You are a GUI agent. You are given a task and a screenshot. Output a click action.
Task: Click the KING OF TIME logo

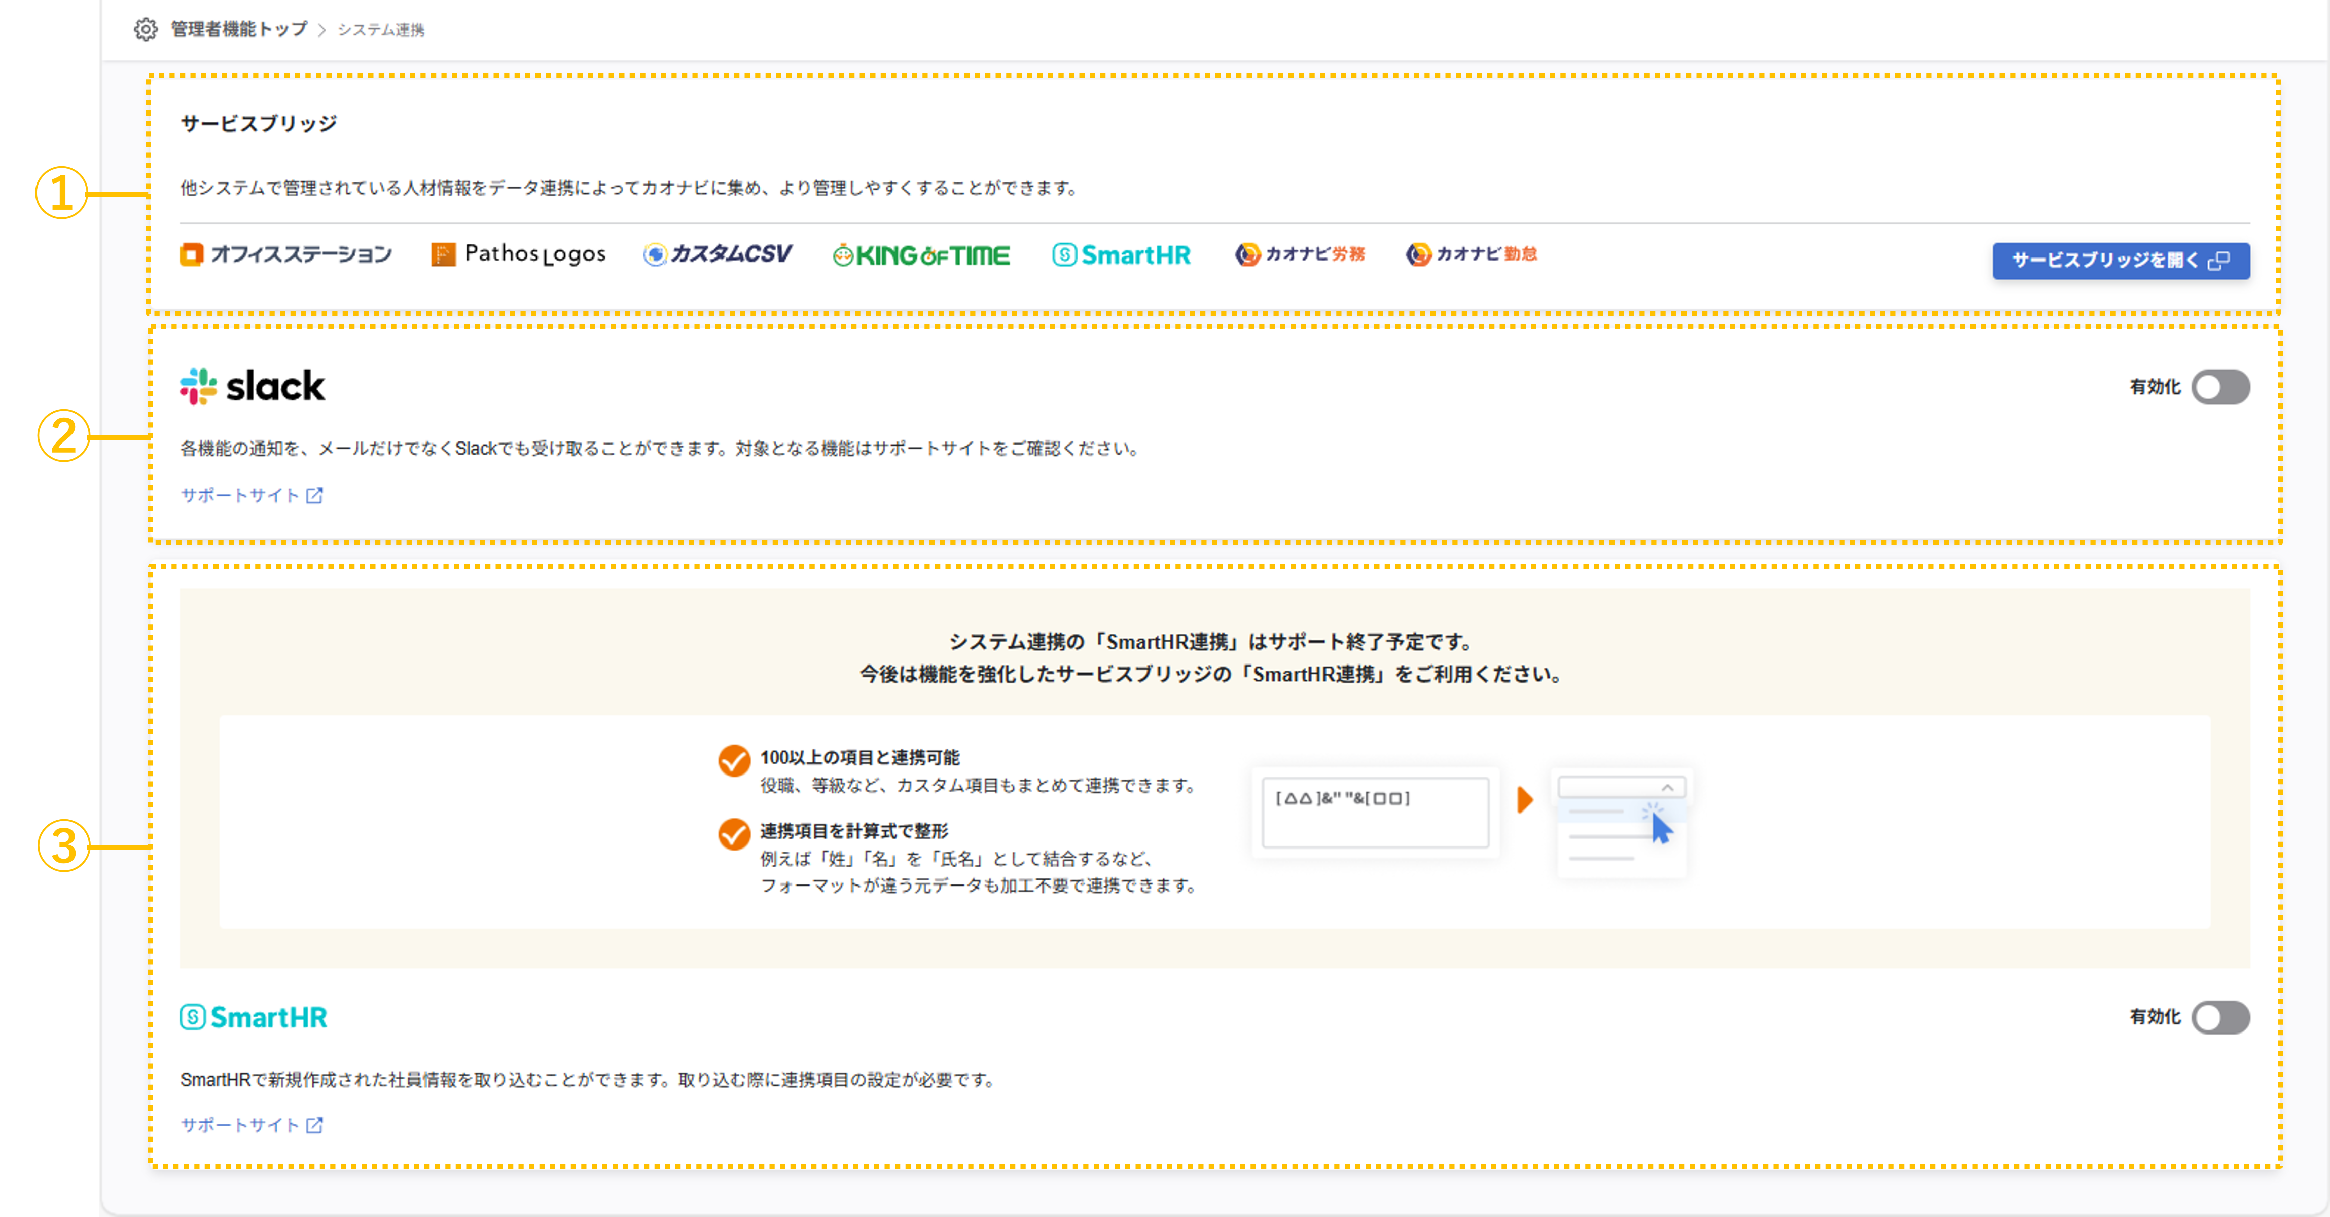tap(921, 256)
